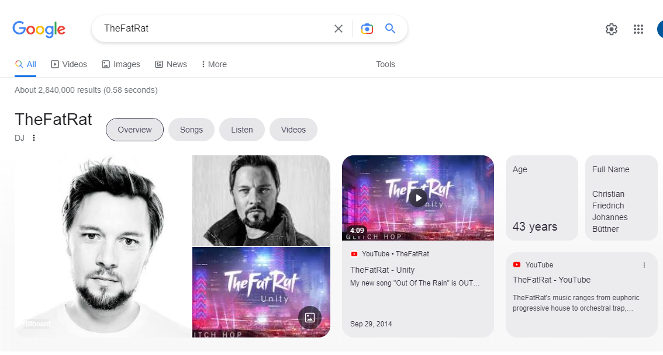Open the large Billboard portrait photo
The height and width of the screenshot is (355, 663).
click(x=103, y=246)
